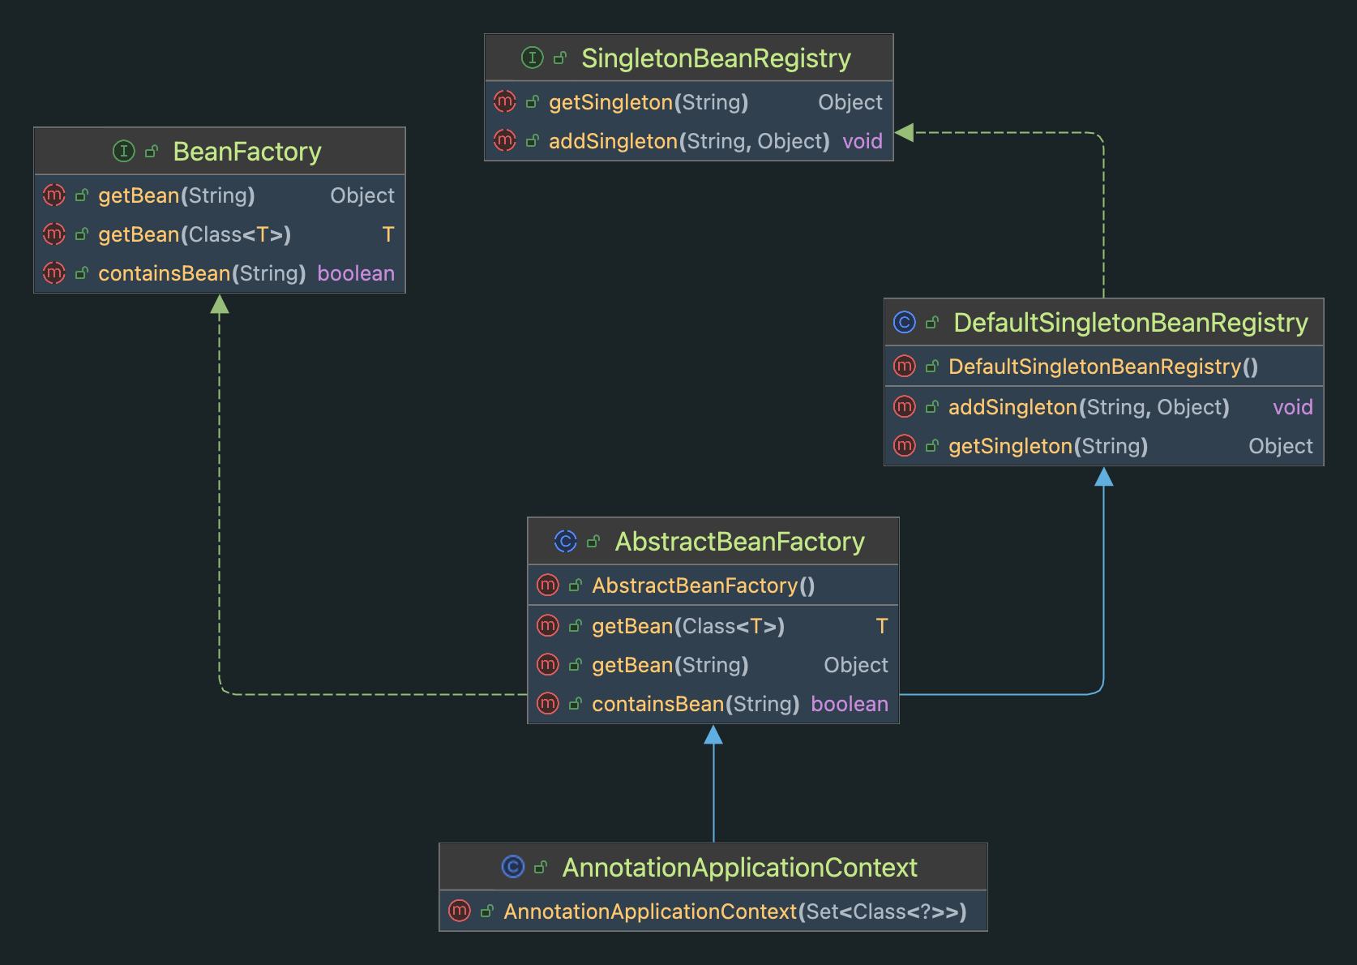
Task: Click the abstract class icon beside AbstractBeanFactory title
Action: tap(565, 541)
